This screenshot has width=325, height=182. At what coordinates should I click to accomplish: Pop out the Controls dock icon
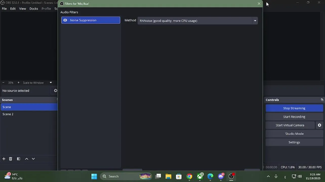pyautogui.click(x=322, y=100)
